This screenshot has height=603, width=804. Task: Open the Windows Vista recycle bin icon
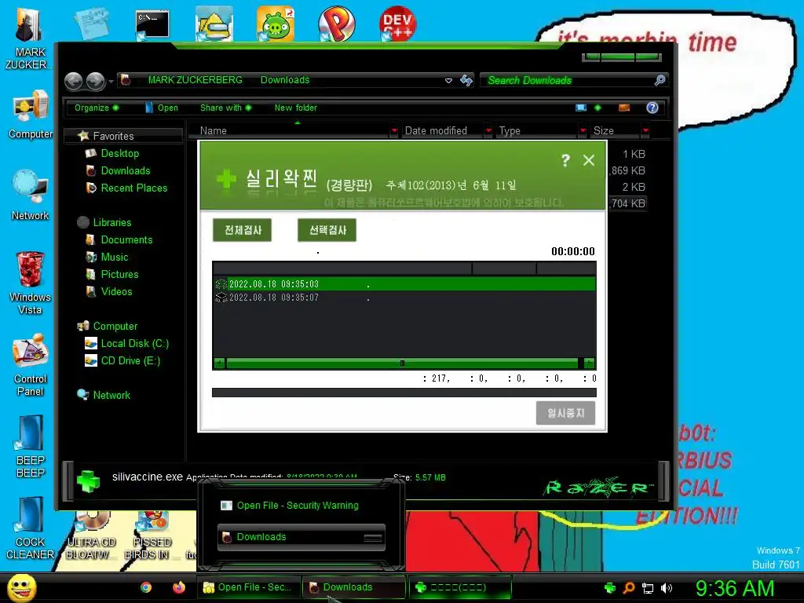point(31,283)
